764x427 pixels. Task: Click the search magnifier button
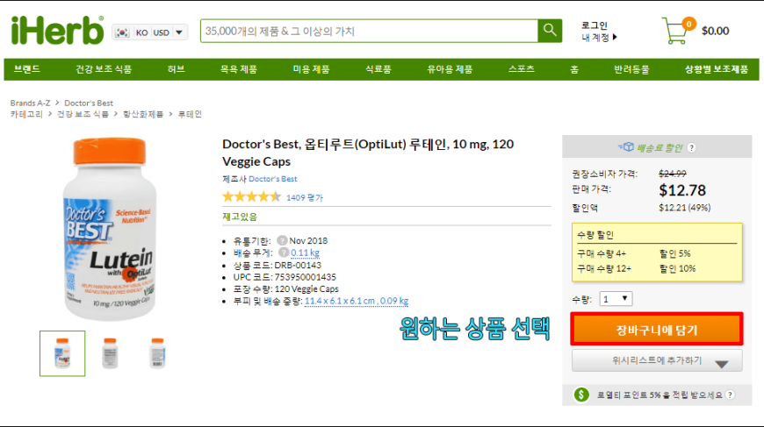point(550,31)
